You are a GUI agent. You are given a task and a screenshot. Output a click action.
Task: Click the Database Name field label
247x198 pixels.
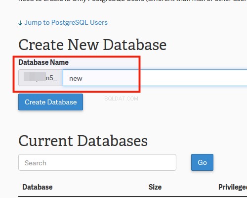coord(43,62)
